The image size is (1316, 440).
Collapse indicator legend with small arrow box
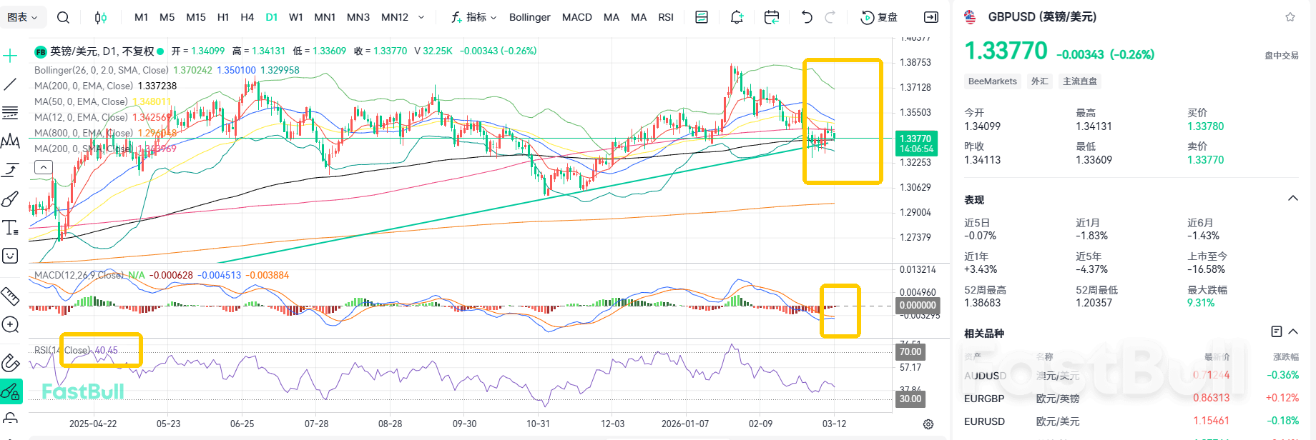[44, 167]
